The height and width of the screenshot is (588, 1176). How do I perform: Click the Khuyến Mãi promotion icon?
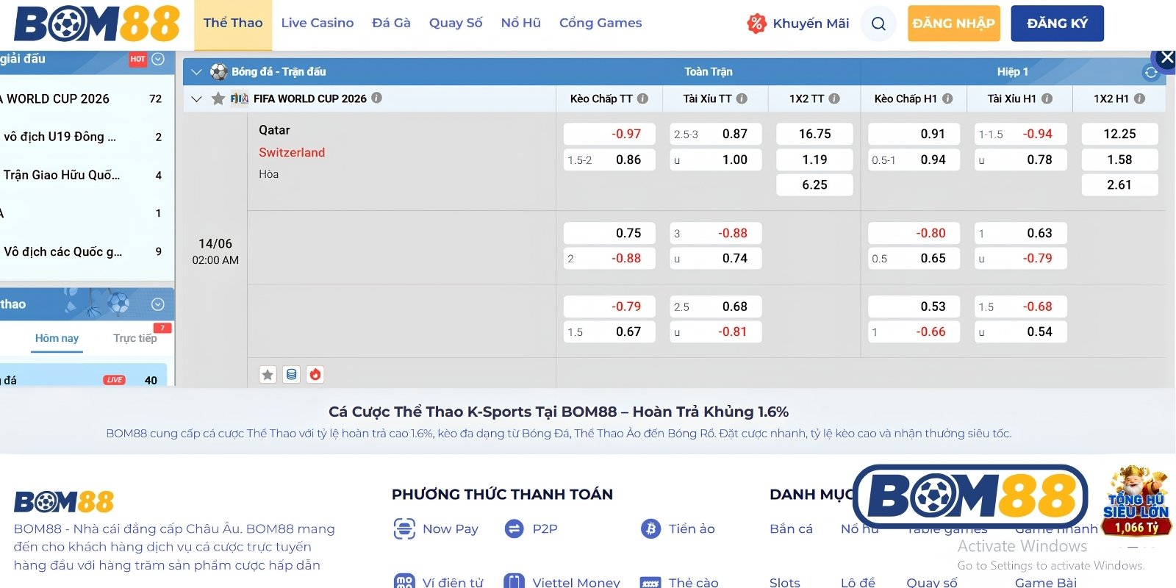coord(756,24)
